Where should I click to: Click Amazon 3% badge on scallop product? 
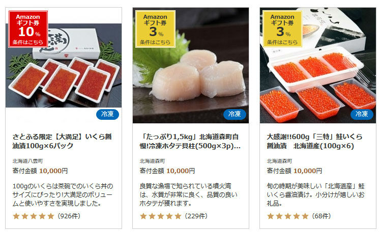(x=155, y=29)
